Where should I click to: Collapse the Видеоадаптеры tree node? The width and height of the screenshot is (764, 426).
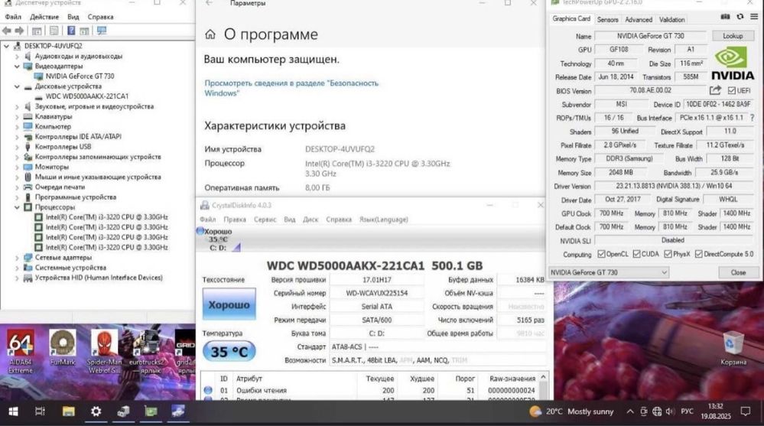17,66
